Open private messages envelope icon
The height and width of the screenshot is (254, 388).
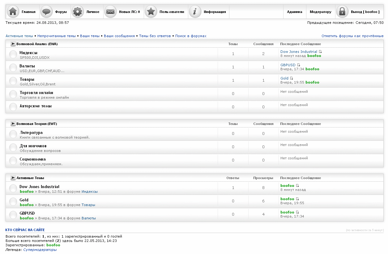(110, 12)
